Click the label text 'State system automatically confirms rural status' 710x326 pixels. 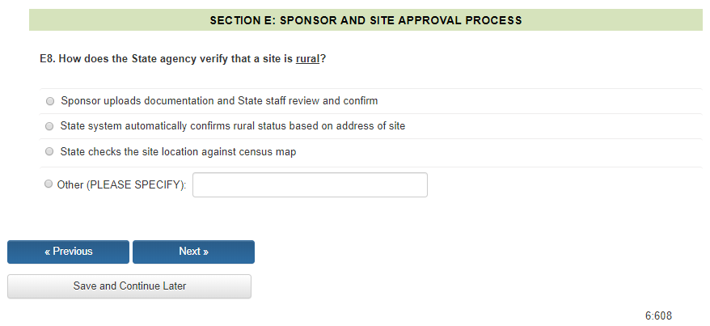click(232, 126)
